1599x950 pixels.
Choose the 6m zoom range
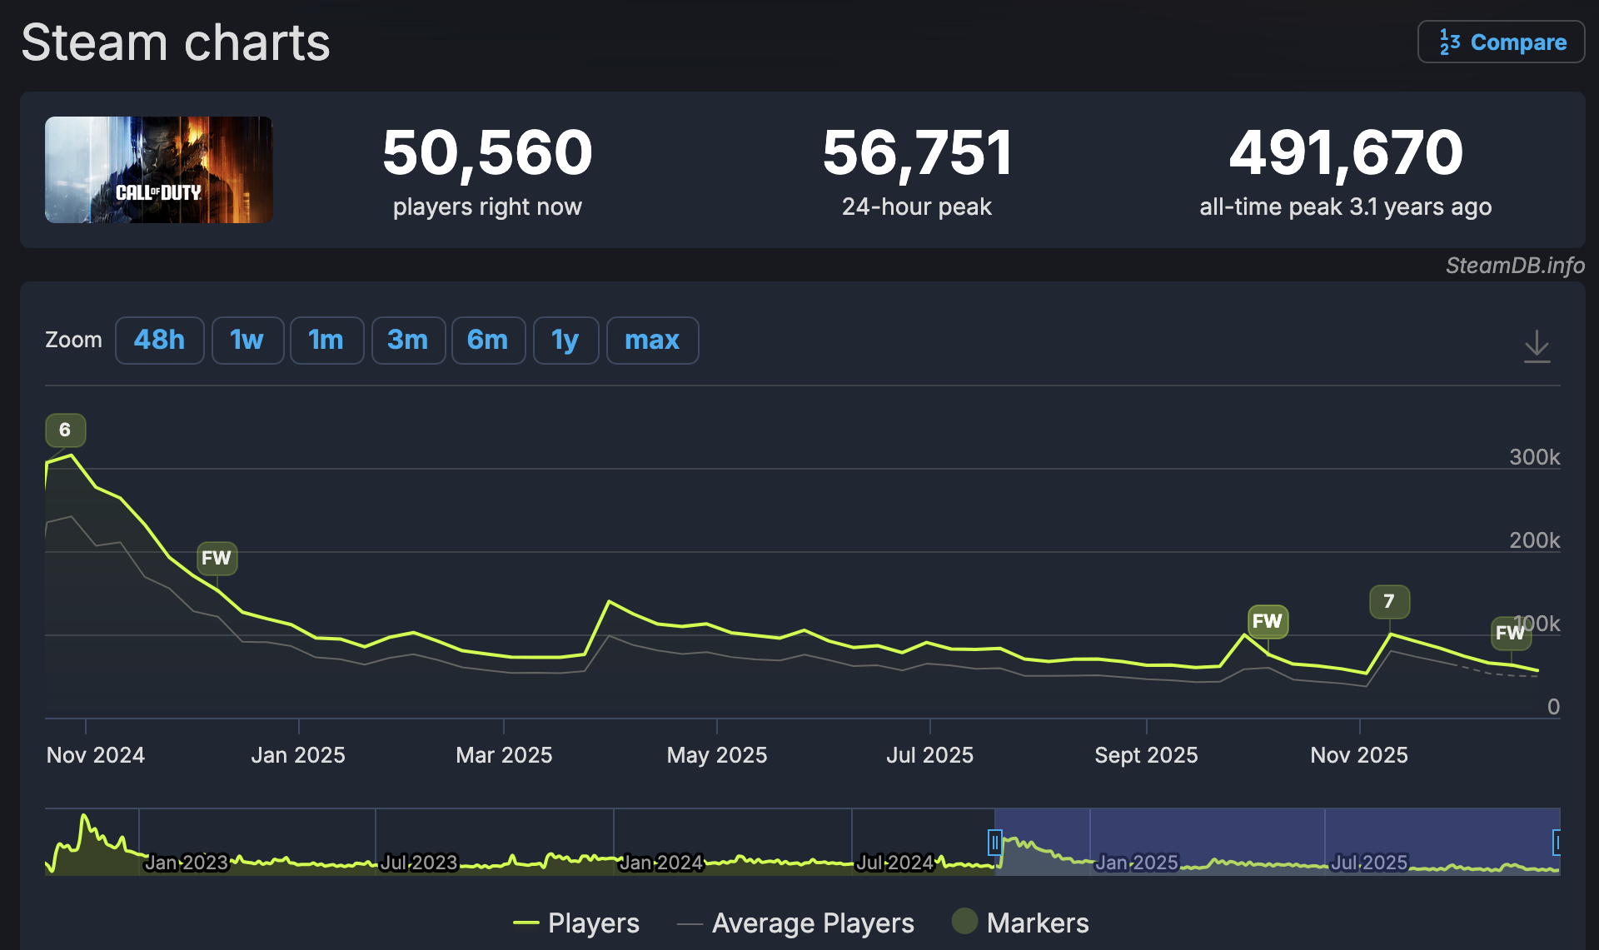(x=488, y=341)
